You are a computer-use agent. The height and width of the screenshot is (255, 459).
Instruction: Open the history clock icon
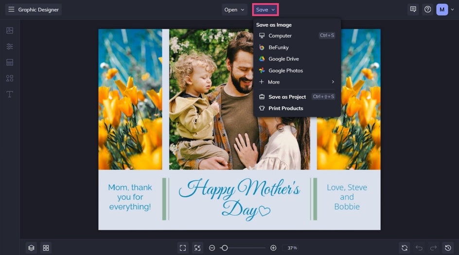coord(448,248)
